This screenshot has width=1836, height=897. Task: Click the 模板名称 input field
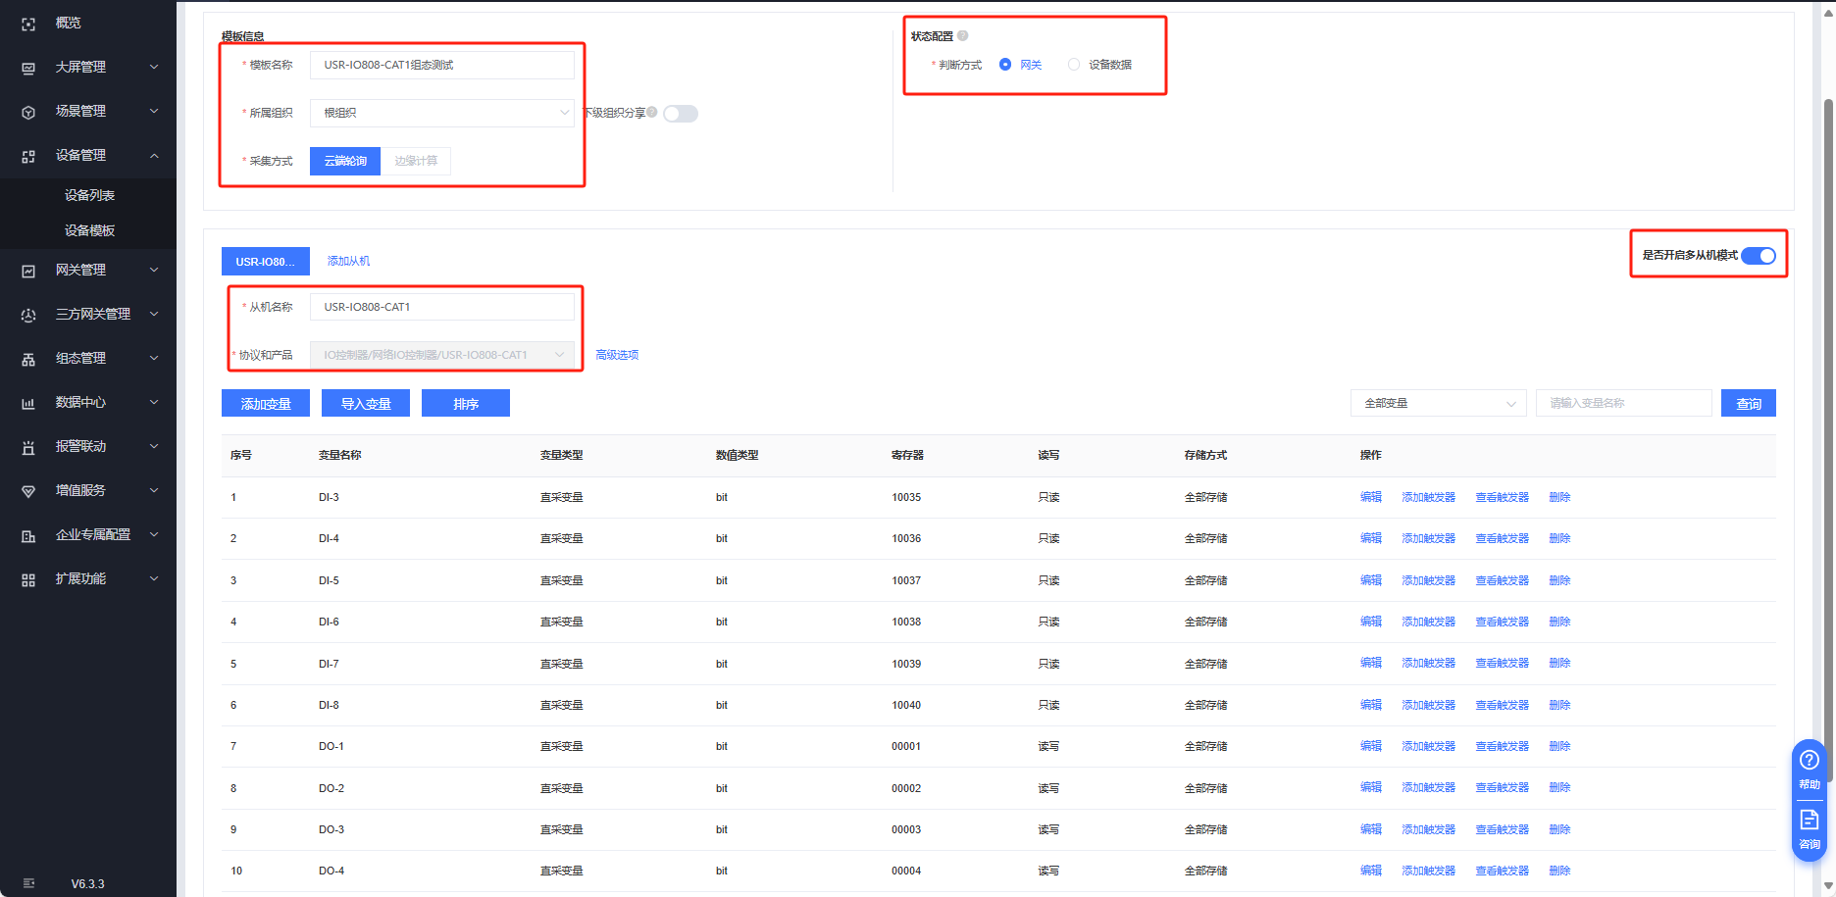442,65
